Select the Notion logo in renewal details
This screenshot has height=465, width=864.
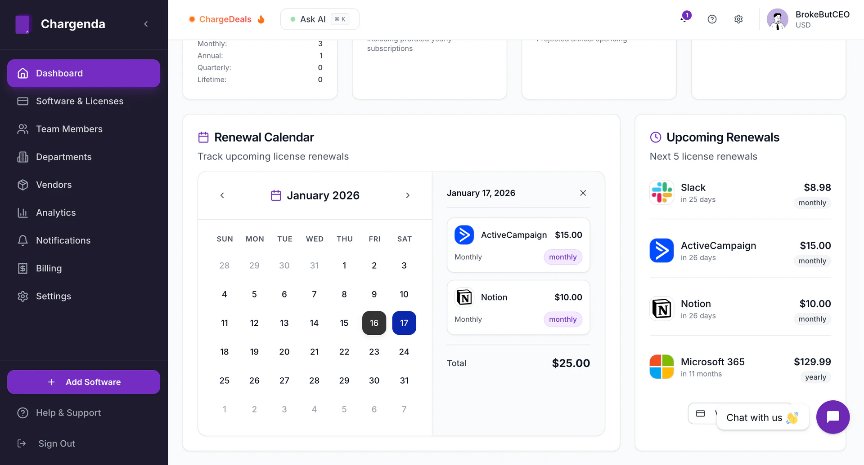pos(464,297)
